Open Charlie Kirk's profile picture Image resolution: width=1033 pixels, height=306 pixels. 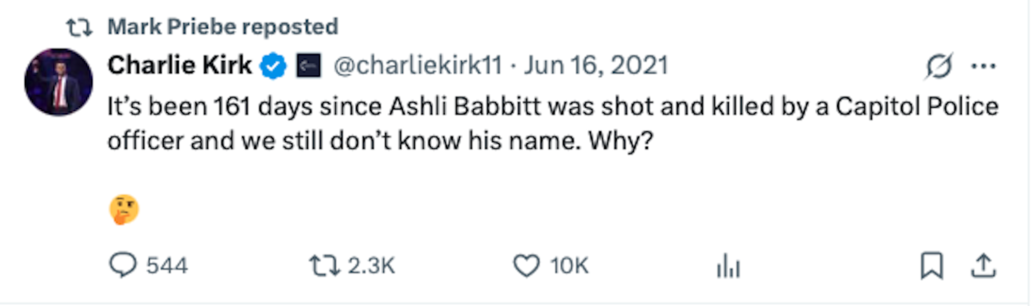(58, 82)
